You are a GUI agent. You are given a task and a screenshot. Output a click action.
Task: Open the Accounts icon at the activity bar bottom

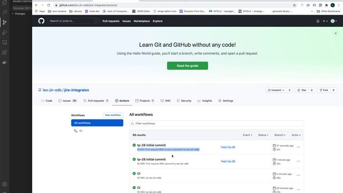(x=5, y=184)
